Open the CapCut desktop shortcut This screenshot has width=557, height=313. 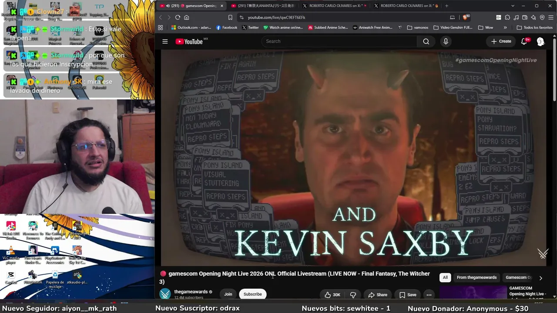11,277
